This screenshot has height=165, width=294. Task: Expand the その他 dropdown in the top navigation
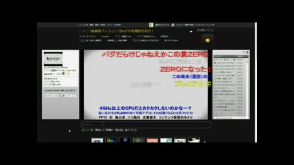tap(118, 25)
